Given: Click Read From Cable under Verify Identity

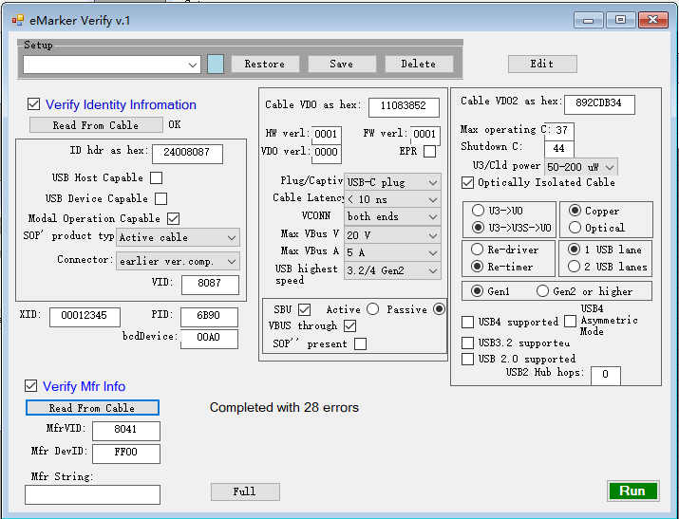Looking at the screenshot, I should (96, 125).
